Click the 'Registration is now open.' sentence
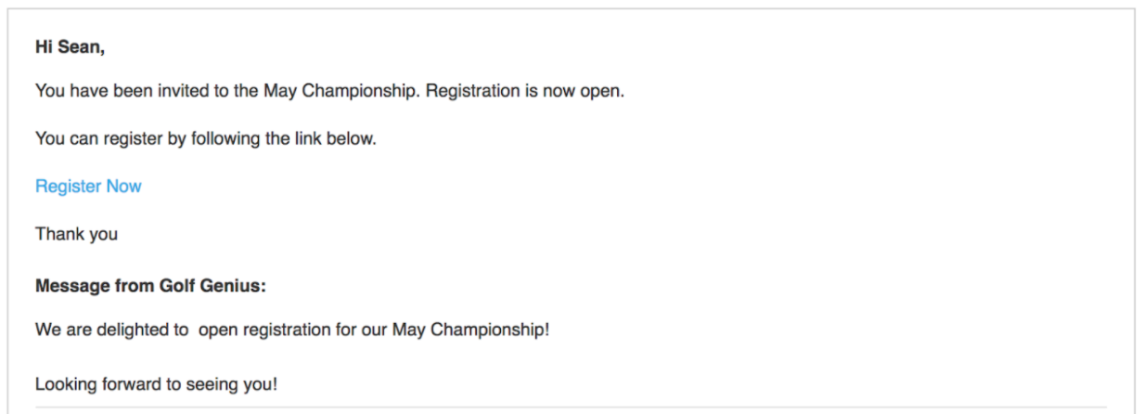The height and width of the screenshot is (414, 1143). click(525, 93)
